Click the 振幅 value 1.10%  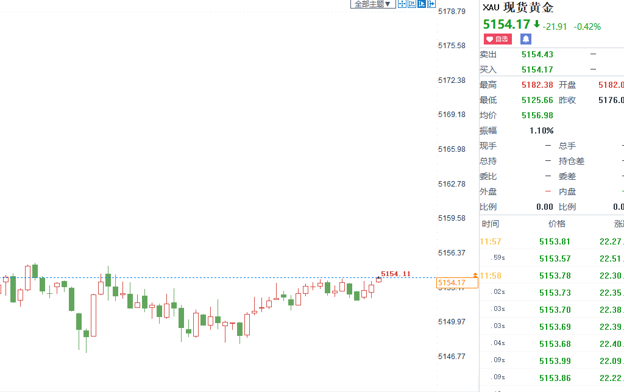coord(541,130)
